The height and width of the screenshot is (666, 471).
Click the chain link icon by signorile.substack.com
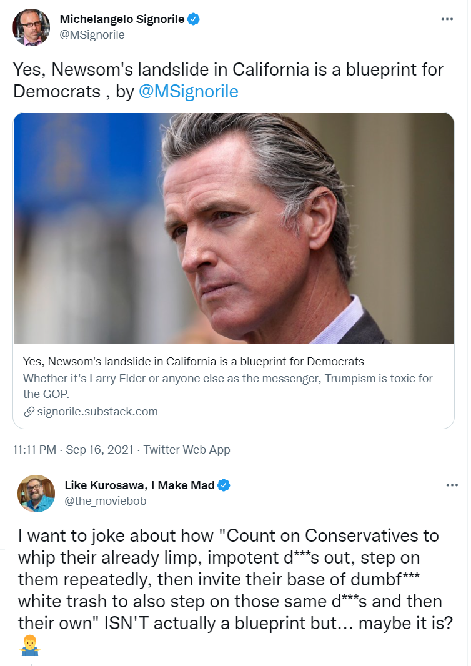[29, 412]
